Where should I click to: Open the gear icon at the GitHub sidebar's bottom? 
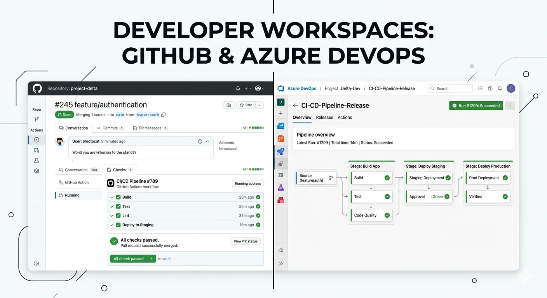pyautogui.click(x=37, y=263)
